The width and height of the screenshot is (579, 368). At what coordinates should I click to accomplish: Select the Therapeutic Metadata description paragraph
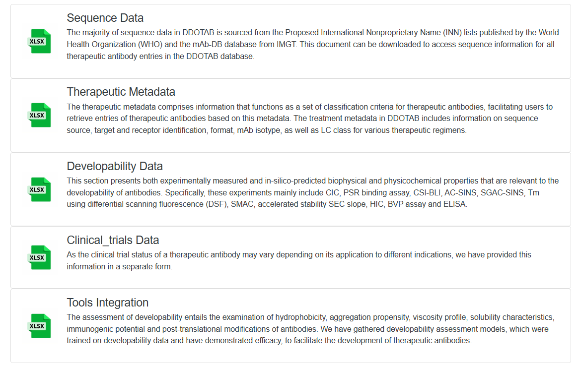tap(309, 119)
